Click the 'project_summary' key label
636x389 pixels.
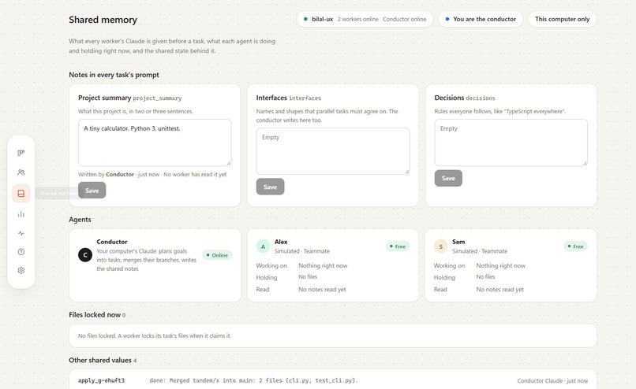(x=157, y=98)
